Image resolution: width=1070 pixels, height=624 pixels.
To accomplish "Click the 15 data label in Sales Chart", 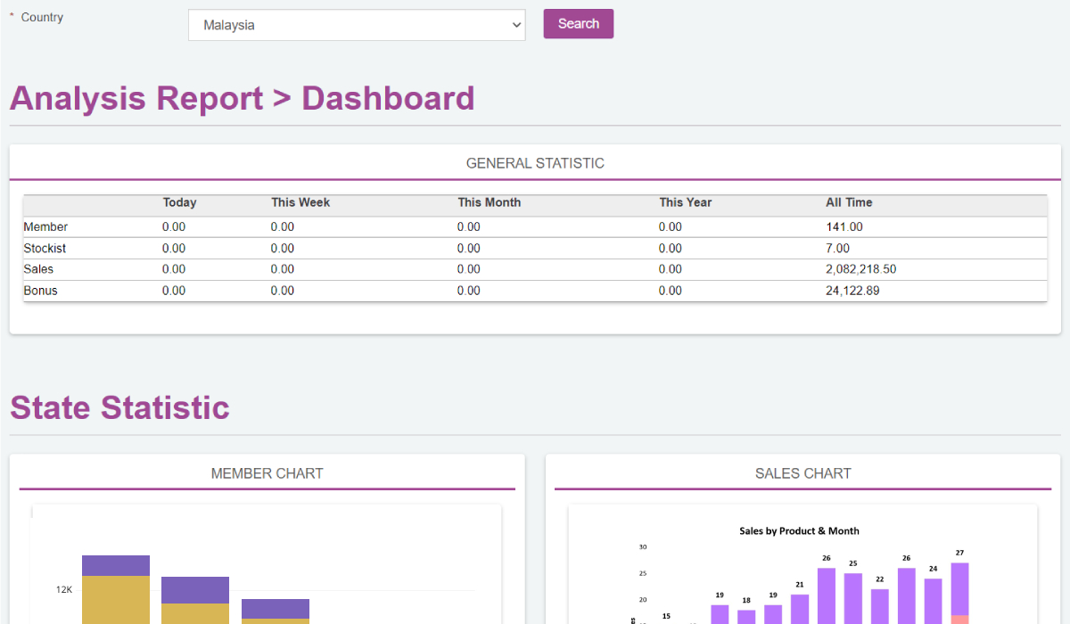I will (666, 616).
